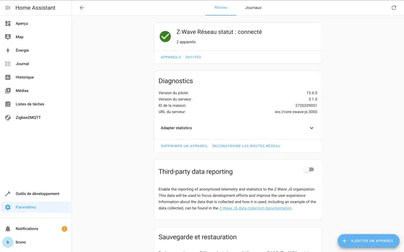Screen dimensions: 404x252
Task: Open Listes de tâches clipboard icon
Action: point(8,104)
